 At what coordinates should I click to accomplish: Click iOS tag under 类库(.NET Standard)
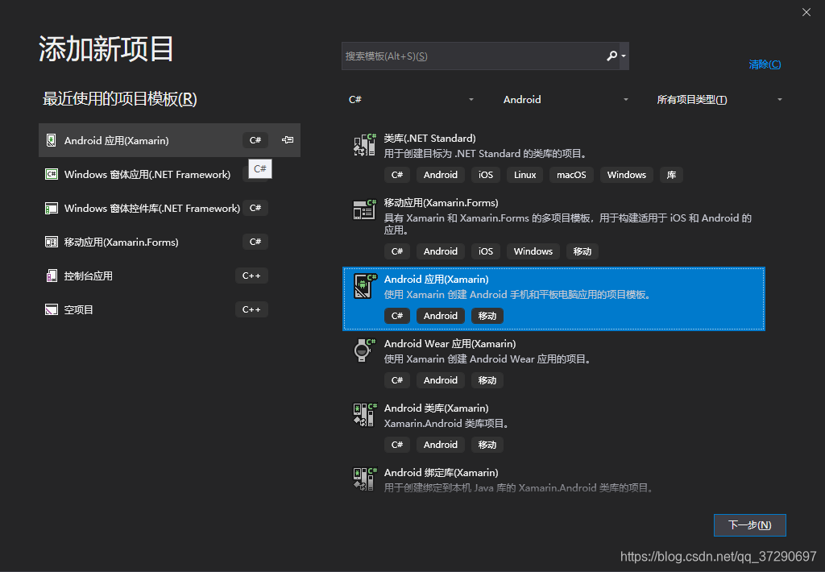pos(486,175)
